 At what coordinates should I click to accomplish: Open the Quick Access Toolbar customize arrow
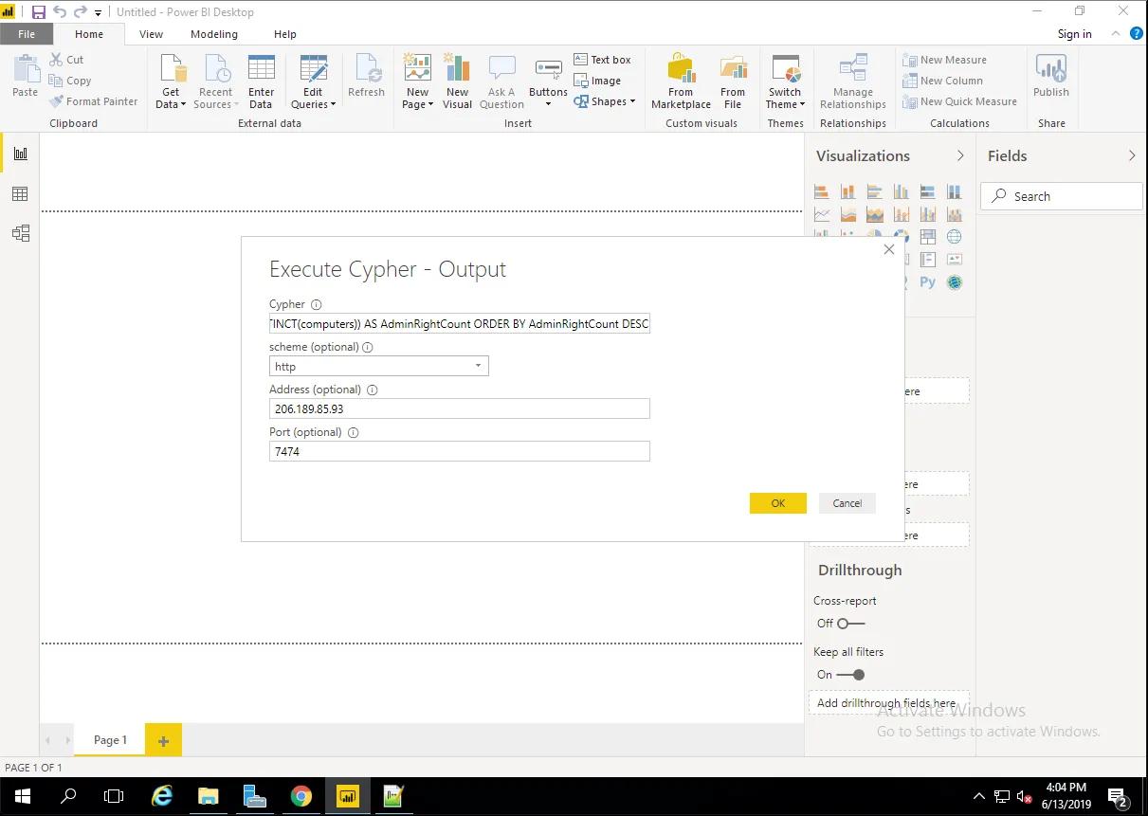(x=98, y=13)
